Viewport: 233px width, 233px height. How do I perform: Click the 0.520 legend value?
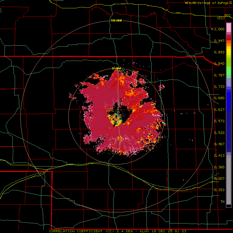tap(219, 133)
